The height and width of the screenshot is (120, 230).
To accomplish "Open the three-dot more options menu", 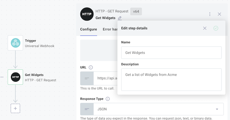I will [210, 14].
